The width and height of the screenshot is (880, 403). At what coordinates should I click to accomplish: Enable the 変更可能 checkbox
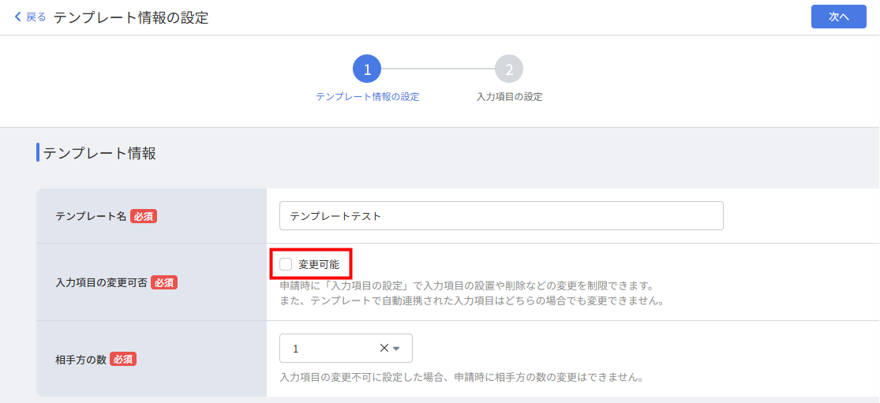(286, 264)
